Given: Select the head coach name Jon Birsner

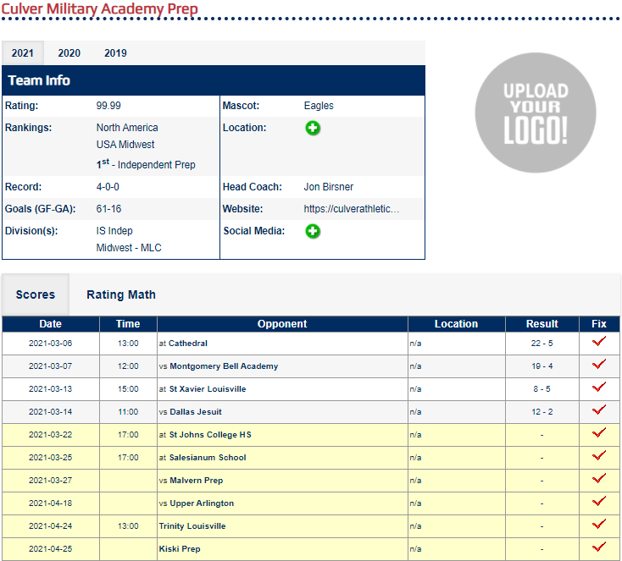Looking at the screenshot, I should point(329,187).
